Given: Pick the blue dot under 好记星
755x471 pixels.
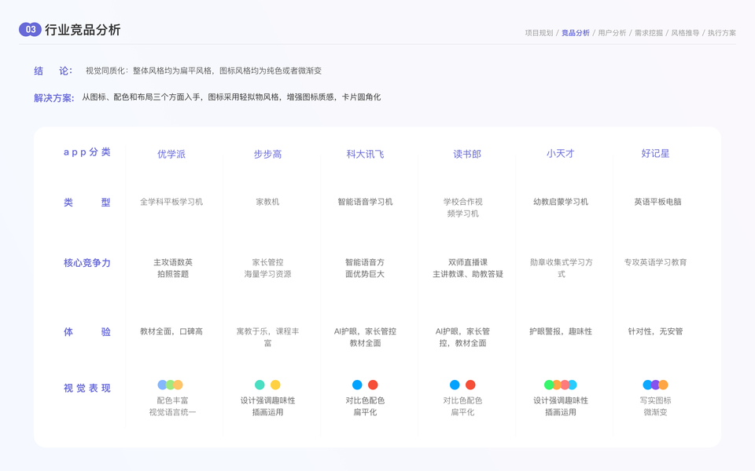Looking at the screenshot, I should (x=647, y=385).
